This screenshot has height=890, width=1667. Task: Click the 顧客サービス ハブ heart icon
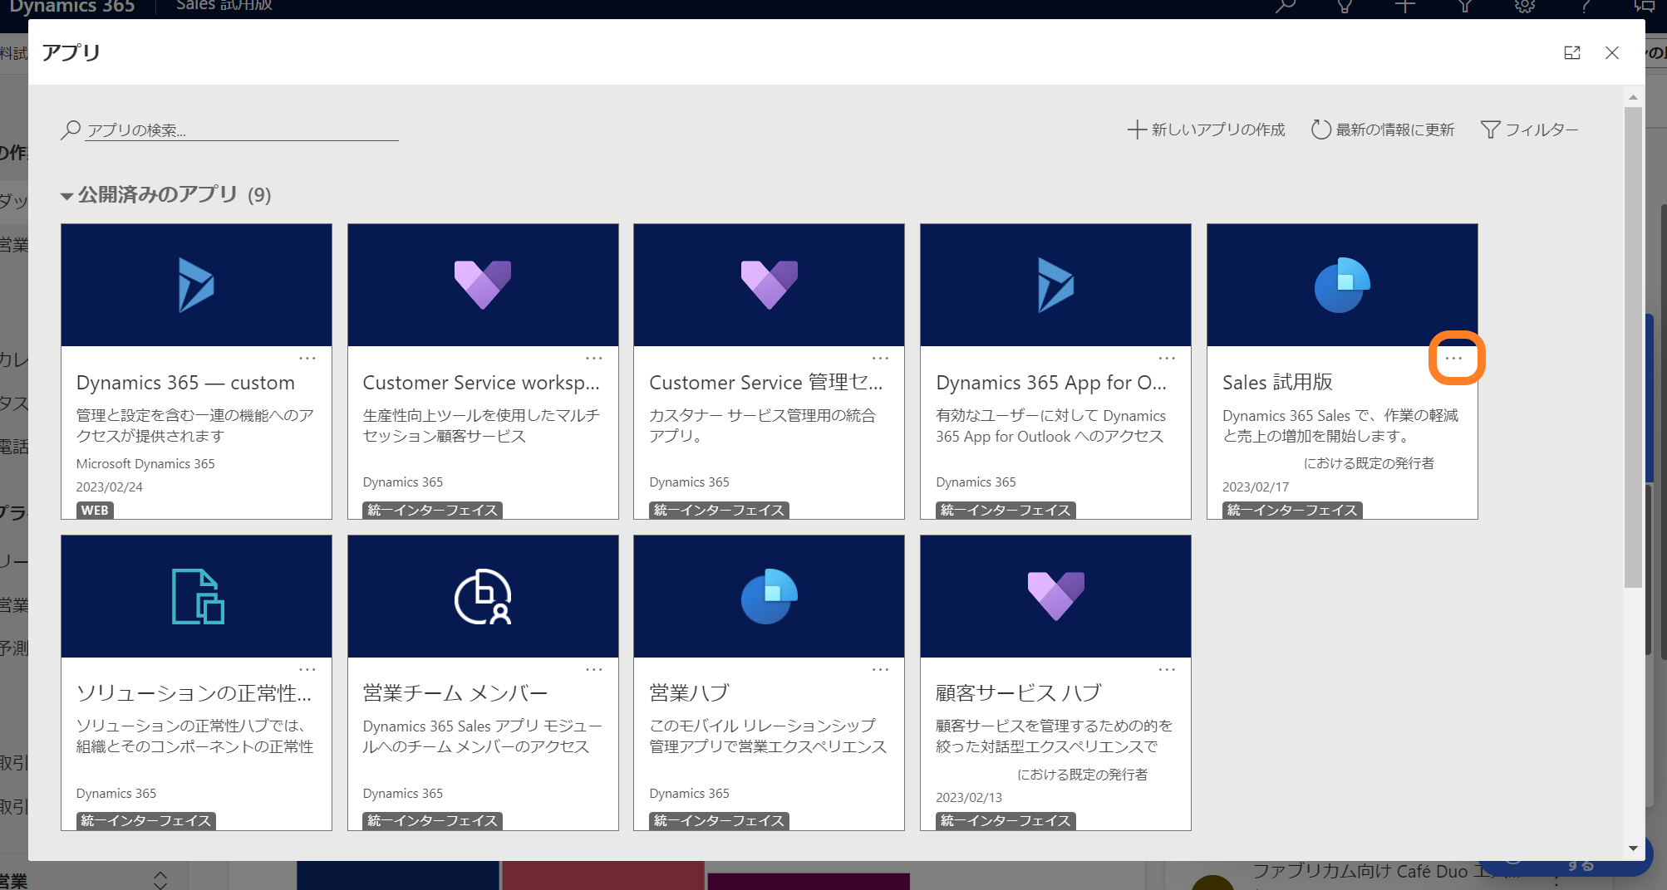coord(1056,596)
